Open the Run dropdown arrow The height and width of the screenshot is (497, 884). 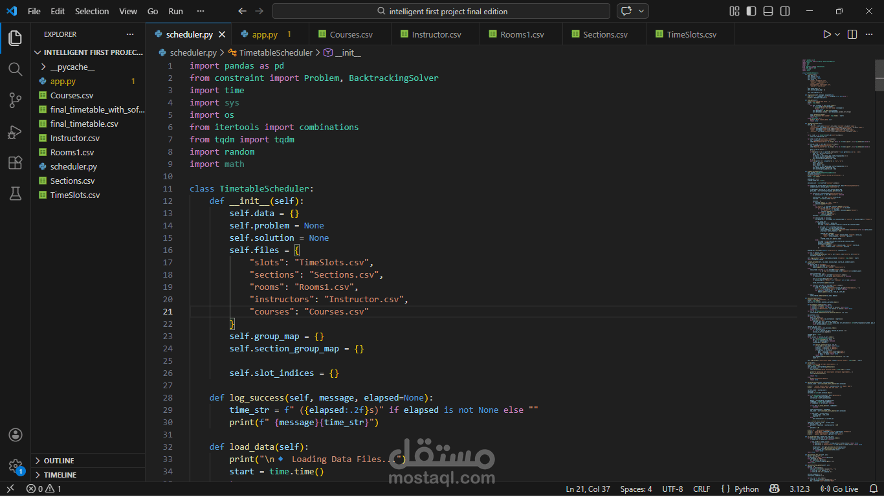pos(837,34)
